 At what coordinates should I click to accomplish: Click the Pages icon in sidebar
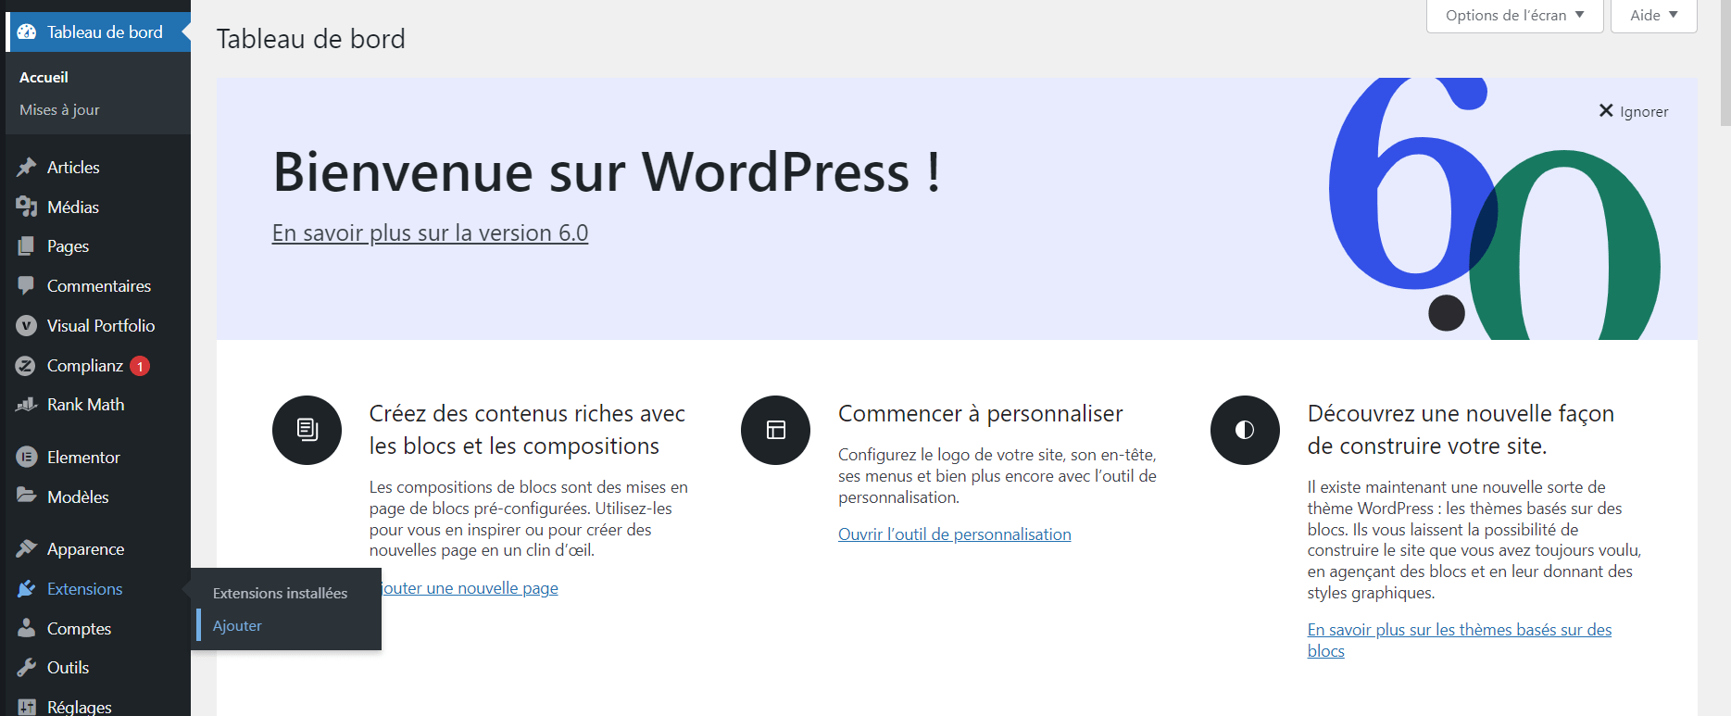tap(27, 246)
